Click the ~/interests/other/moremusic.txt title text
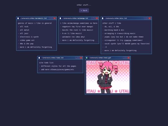This screenshot has width=168, height=126. pyautogui.click(x=33, y=18)
